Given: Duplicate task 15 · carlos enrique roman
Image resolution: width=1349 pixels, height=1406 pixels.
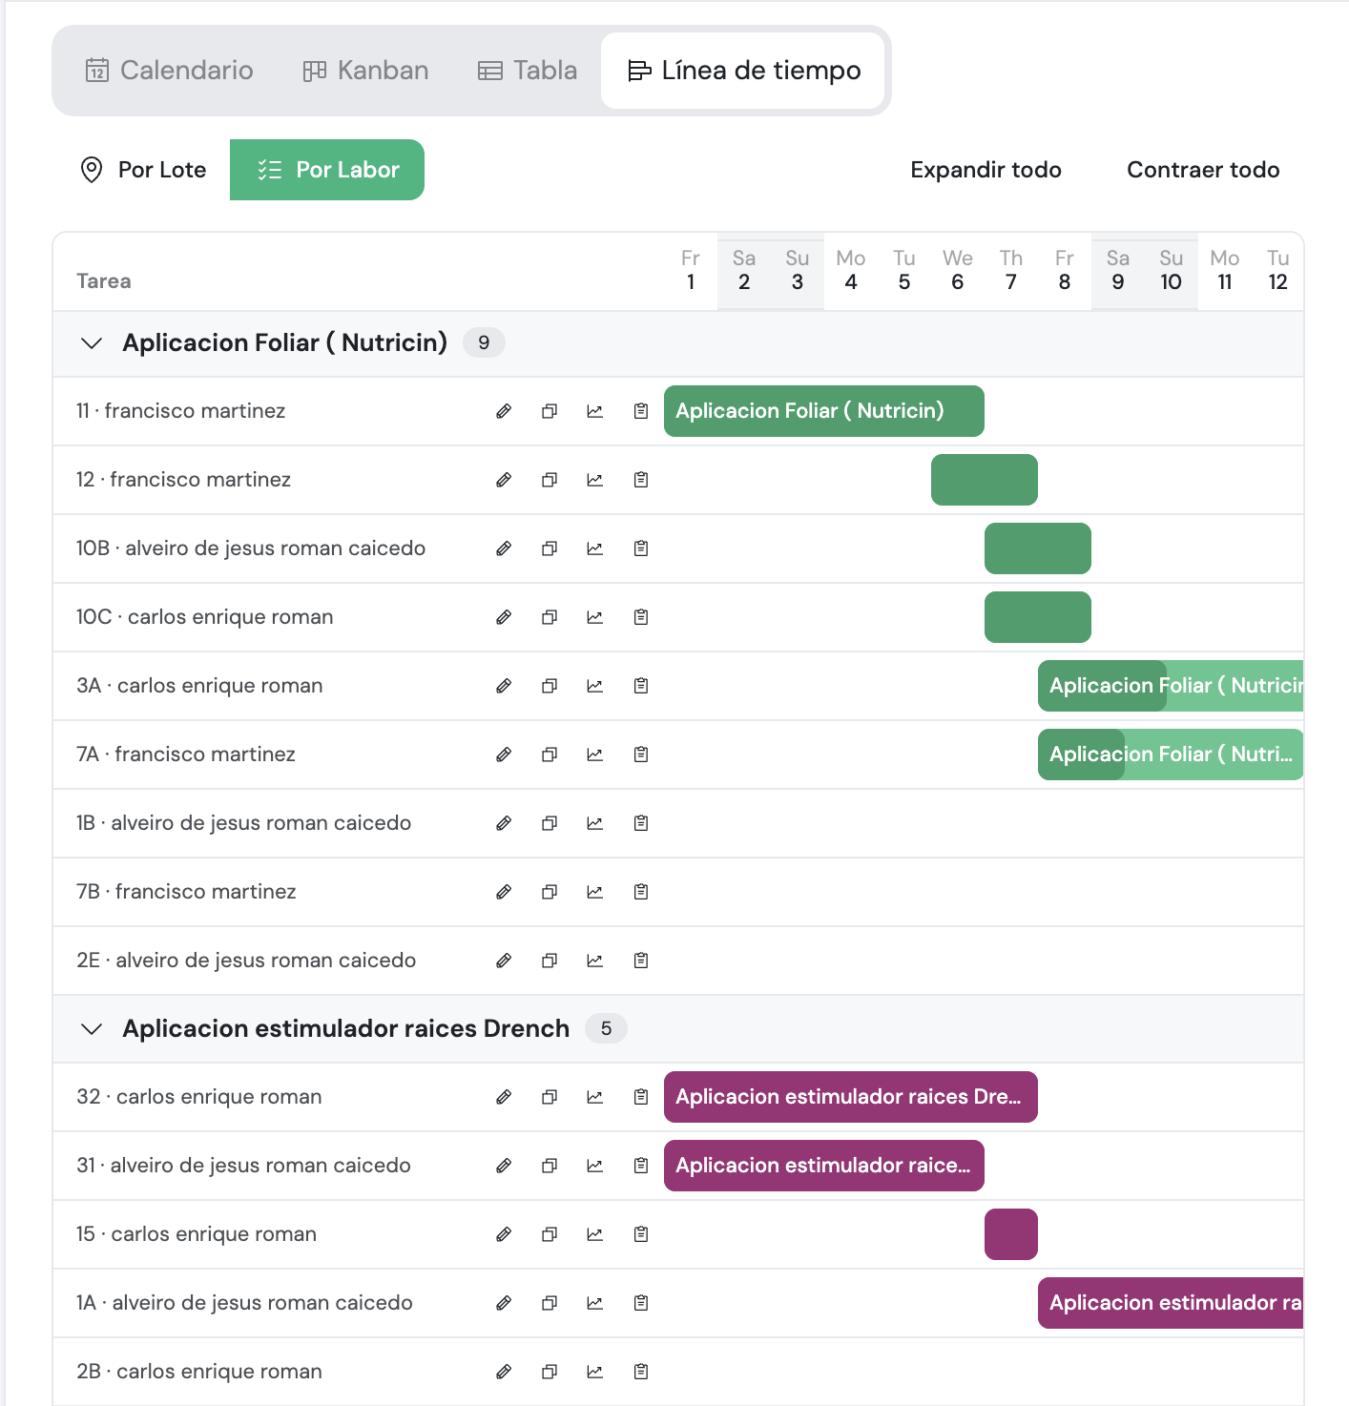Looking at the screenshot, I should pyautogui.click(x=550, y=1234).
